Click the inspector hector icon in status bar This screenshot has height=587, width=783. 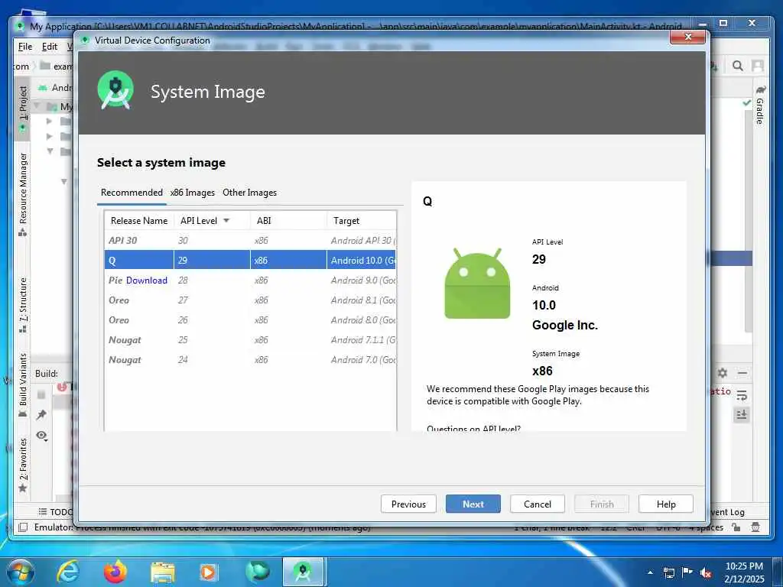point(755,527)
